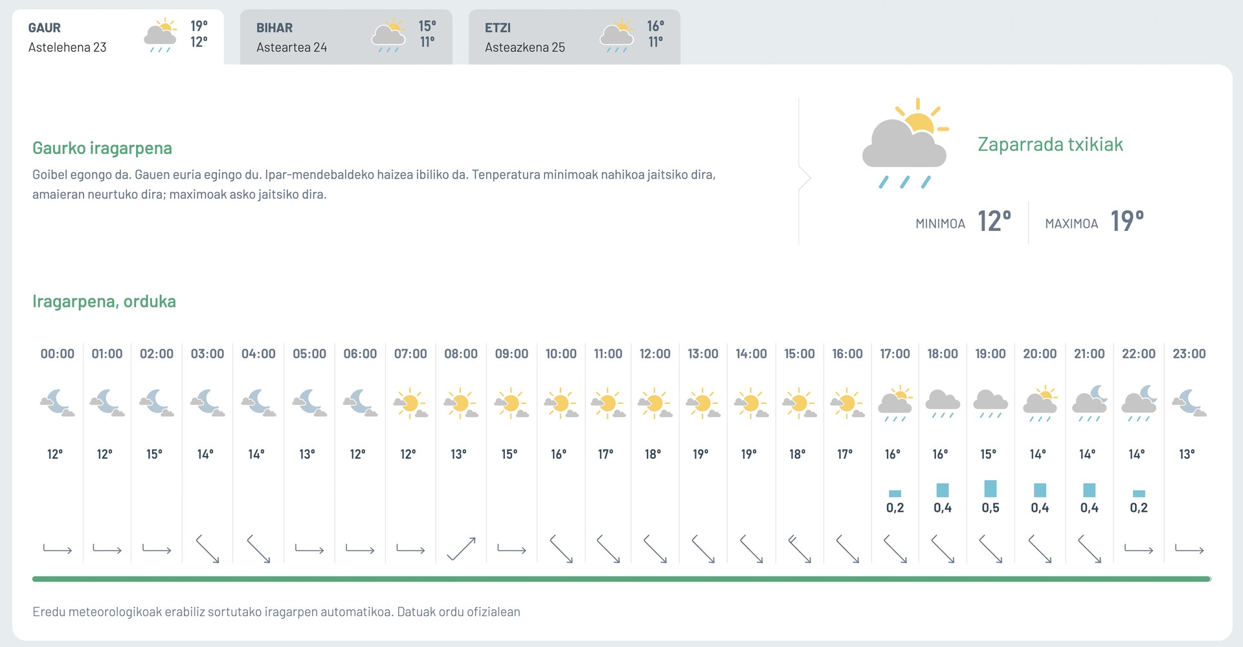This screenshot has width=1243, height=647.
Task: Click the Iragarpena, orduka heading
Action: click(104, 302)
